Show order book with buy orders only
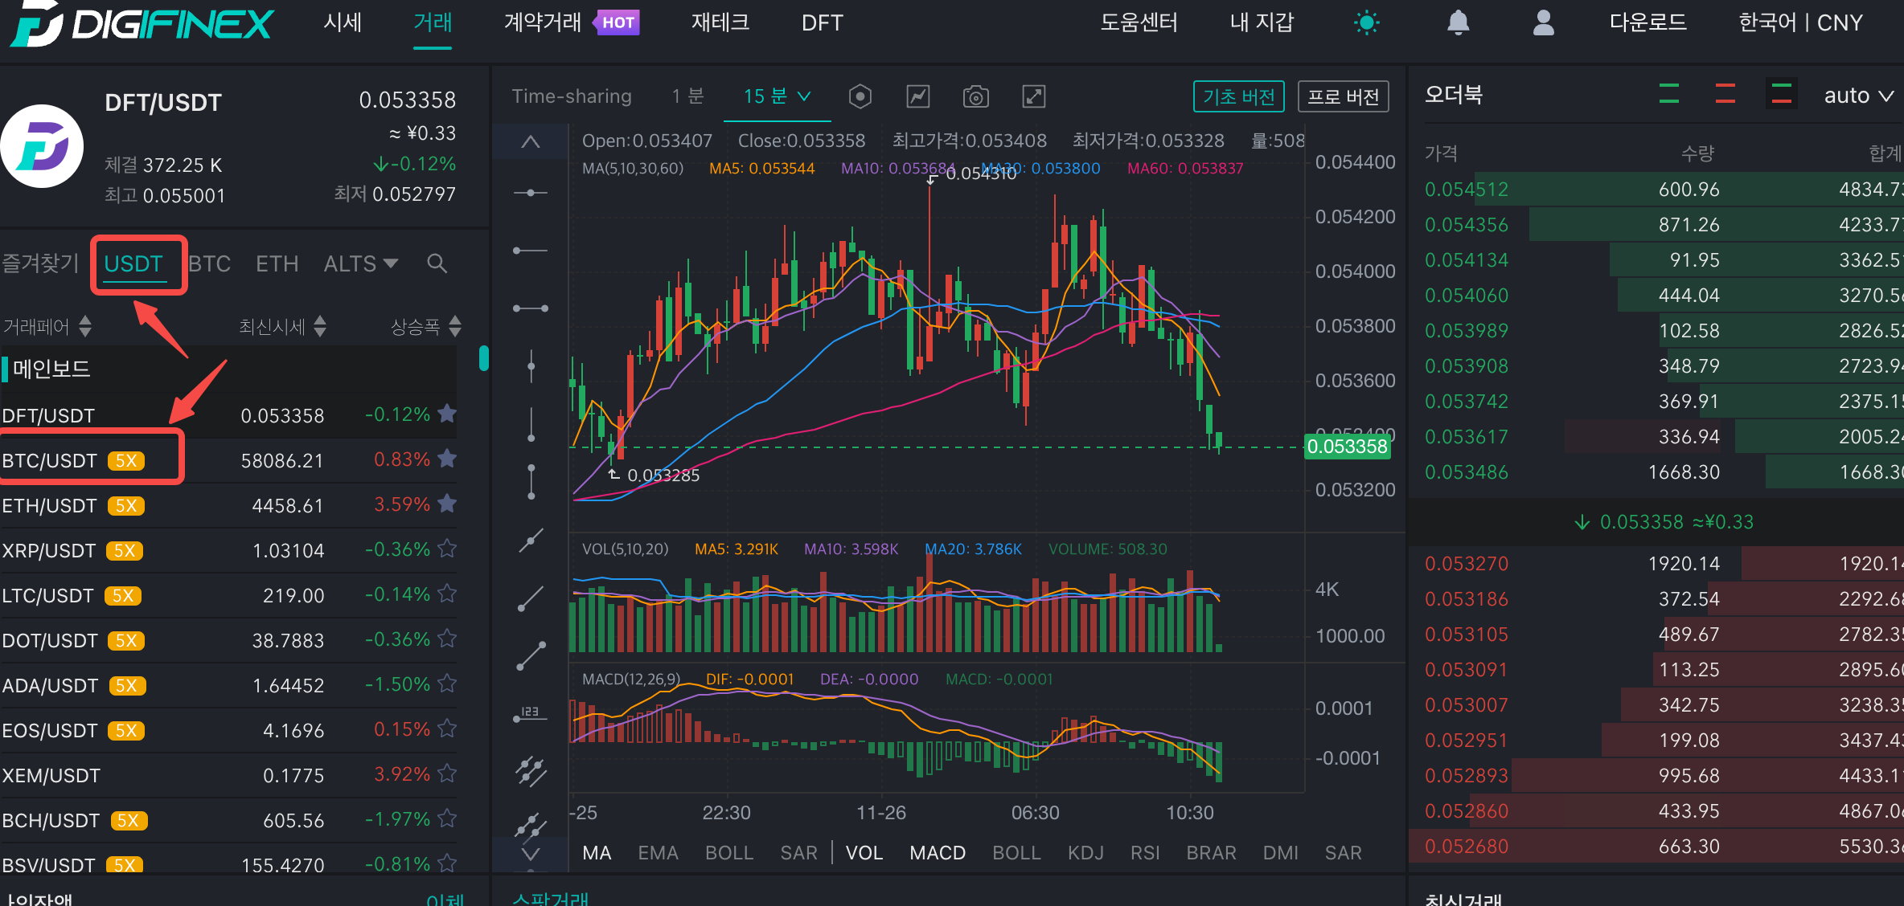1904x906 pixels. (1669, 95)
